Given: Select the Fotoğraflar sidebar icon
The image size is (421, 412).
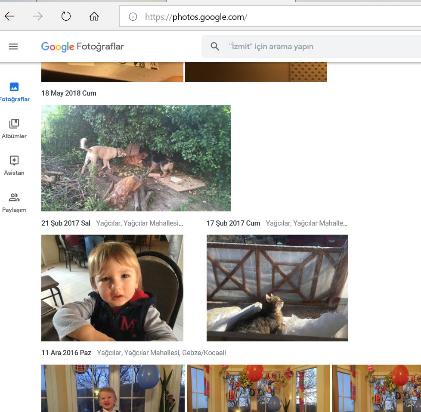Looking at the screenshot, I should (x=14, y=87).
